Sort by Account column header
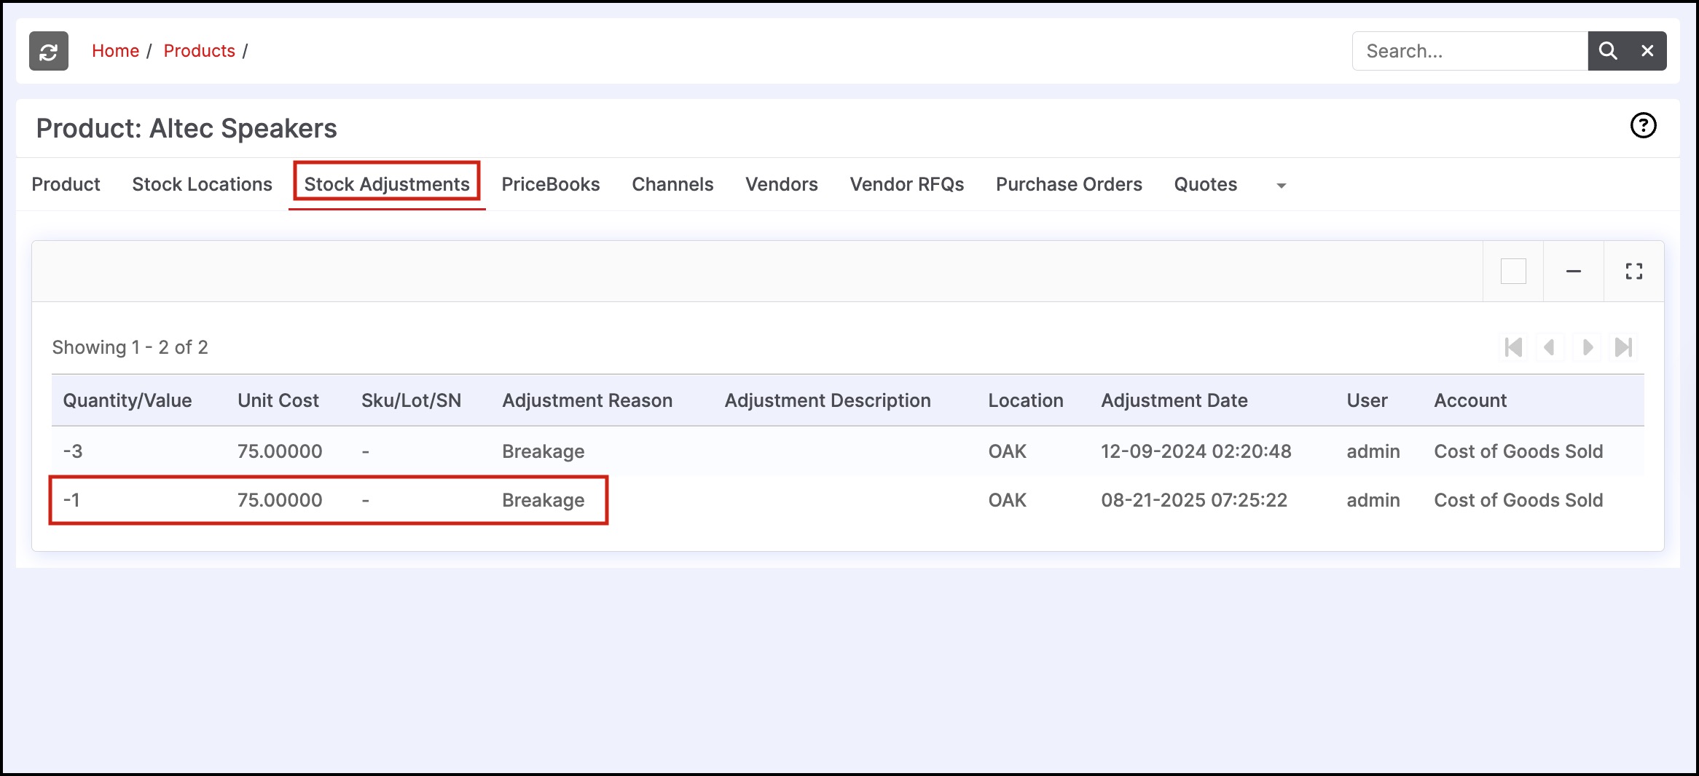Viewport: 1699px width, 776px height. pos(1470,400)
